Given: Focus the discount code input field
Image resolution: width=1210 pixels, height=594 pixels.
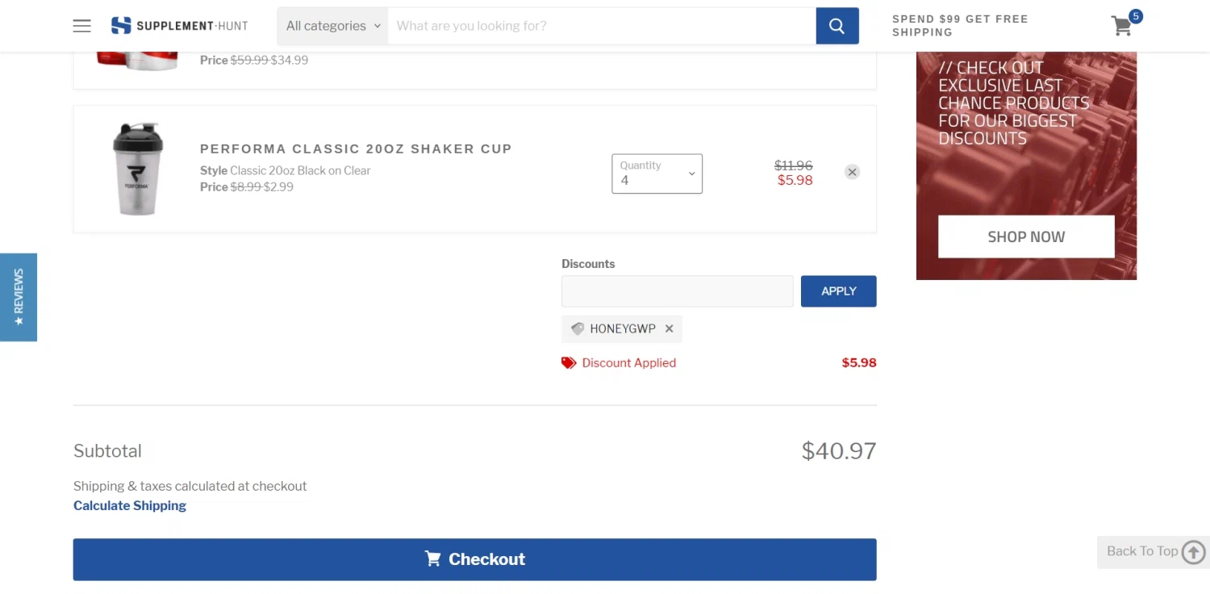Looking at the screenshot, I should (x=677, y=291).
